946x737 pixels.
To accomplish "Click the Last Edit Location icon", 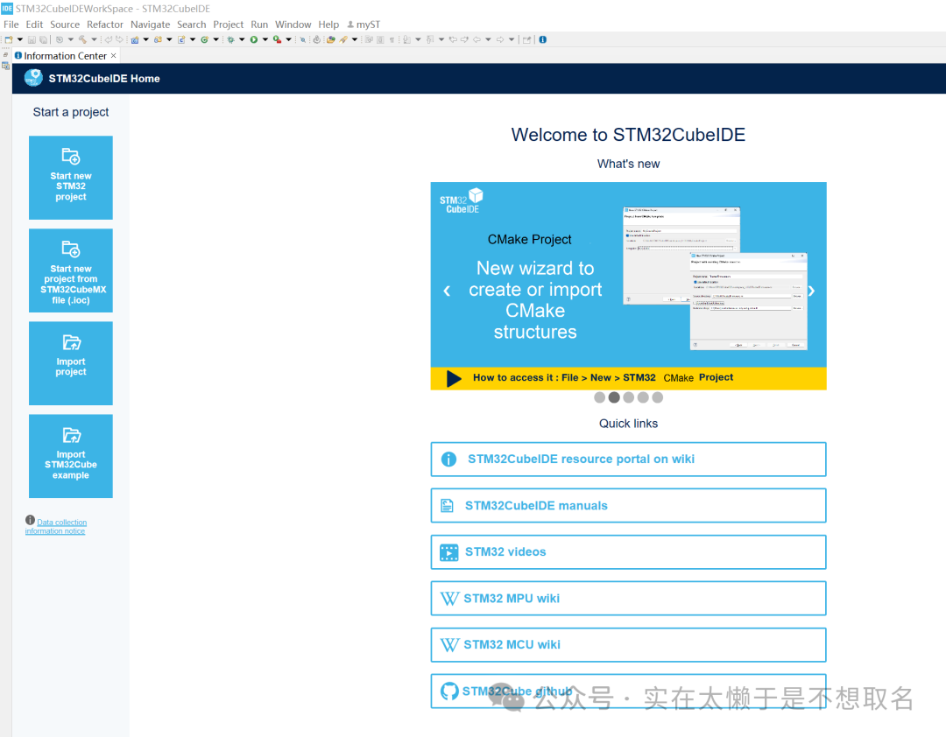I will 453,39.
